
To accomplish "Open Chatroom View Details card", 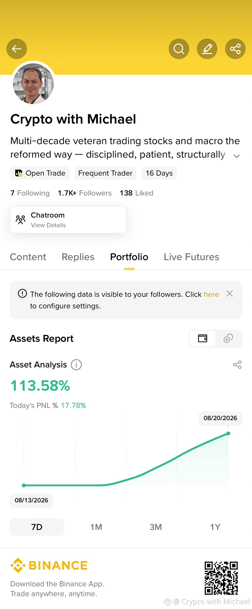I will pos(68,220).
